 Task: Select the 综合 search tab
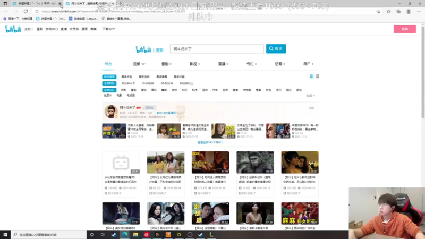108,64
